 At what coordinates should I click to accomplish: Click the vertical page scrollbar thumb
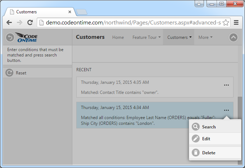point(240,108)
